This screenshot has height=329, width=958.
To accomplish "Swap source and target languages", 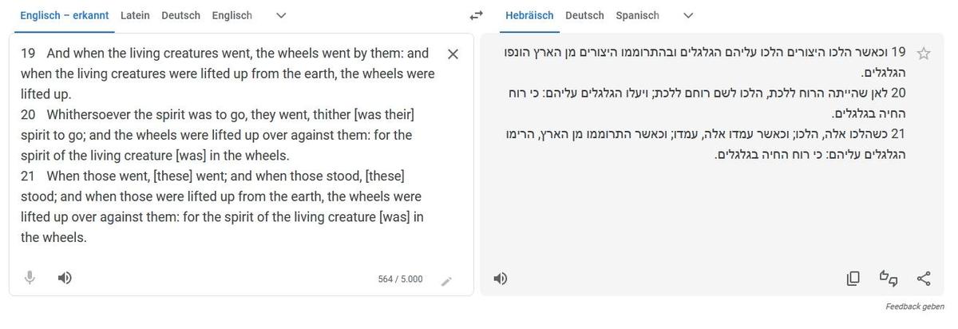I will 477,15.
